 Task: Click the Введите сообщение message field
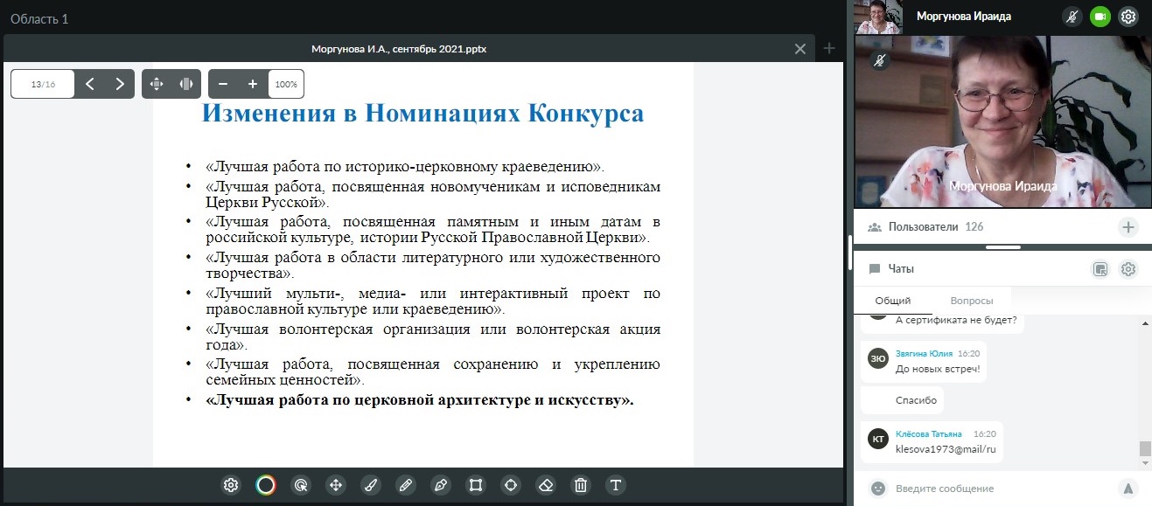(1002, 489)
